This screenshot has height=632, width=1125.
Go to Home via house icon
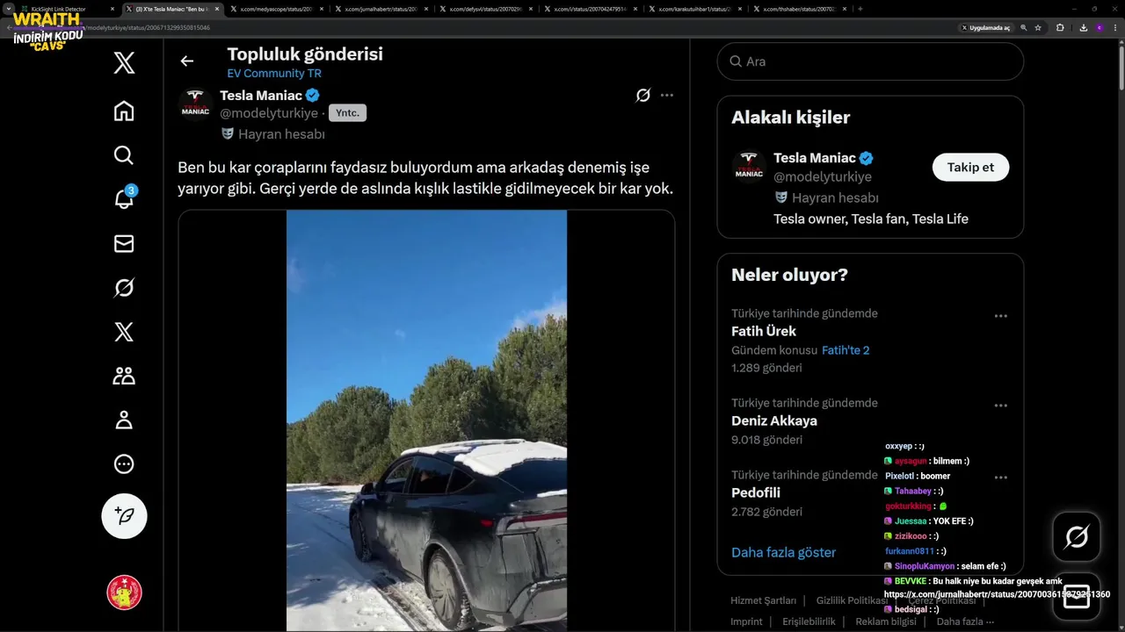(x=124, y=111)
